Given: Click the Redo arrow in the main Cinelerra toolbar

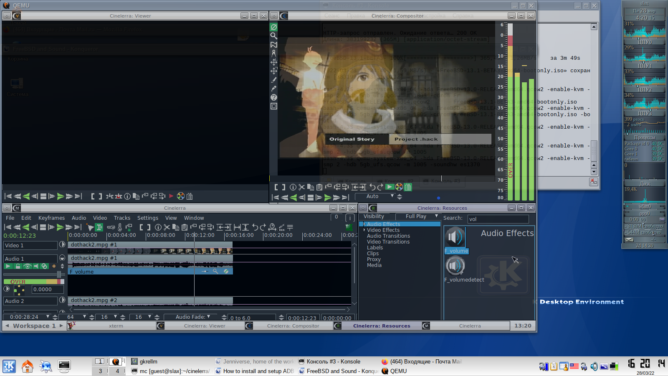Looking at the screenshot, I should coord(263,227).
